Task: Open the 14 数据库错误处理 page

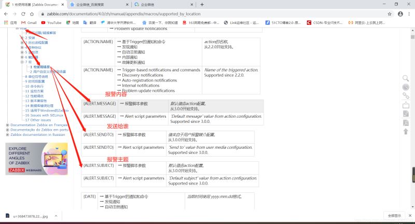Action: (39, 106)
